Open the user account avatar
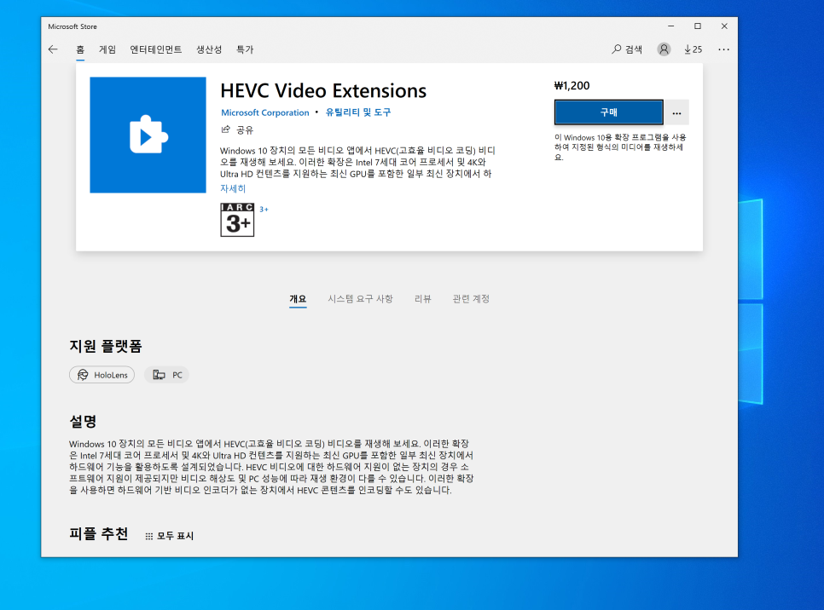The image size is (824, 610). click(664, 49)
